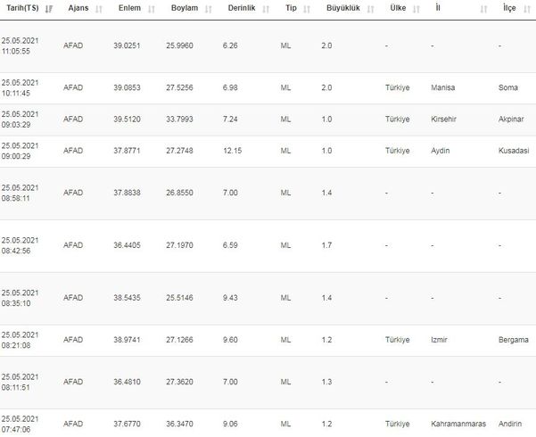Image resolution: width=536 pixels, height=437 pixels.
Task: Click the Kusadasi district cell
Action: coord(513,151)
